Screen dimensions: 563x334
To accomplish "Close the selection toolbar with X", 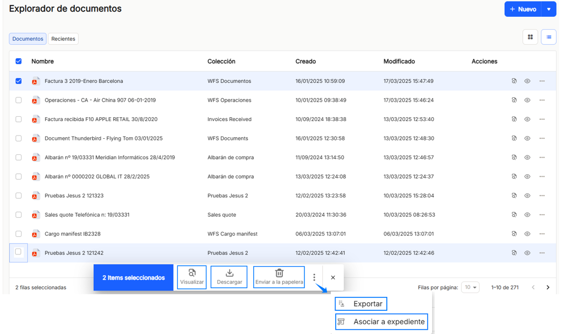I will (333, 278).
